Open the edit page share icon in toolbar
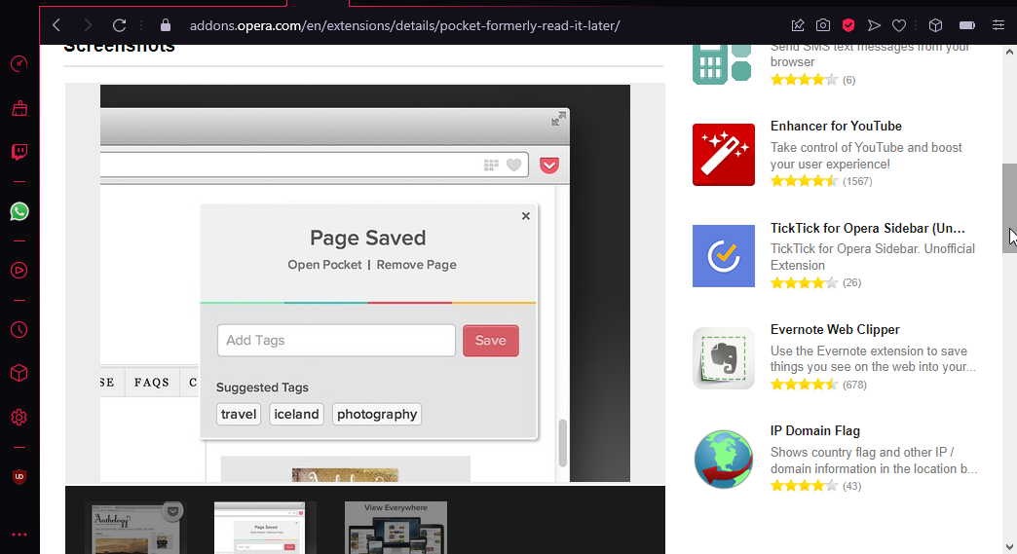The height and width of the screenshot is (554, 1017). pyautogui.click(x=798, y=25)
